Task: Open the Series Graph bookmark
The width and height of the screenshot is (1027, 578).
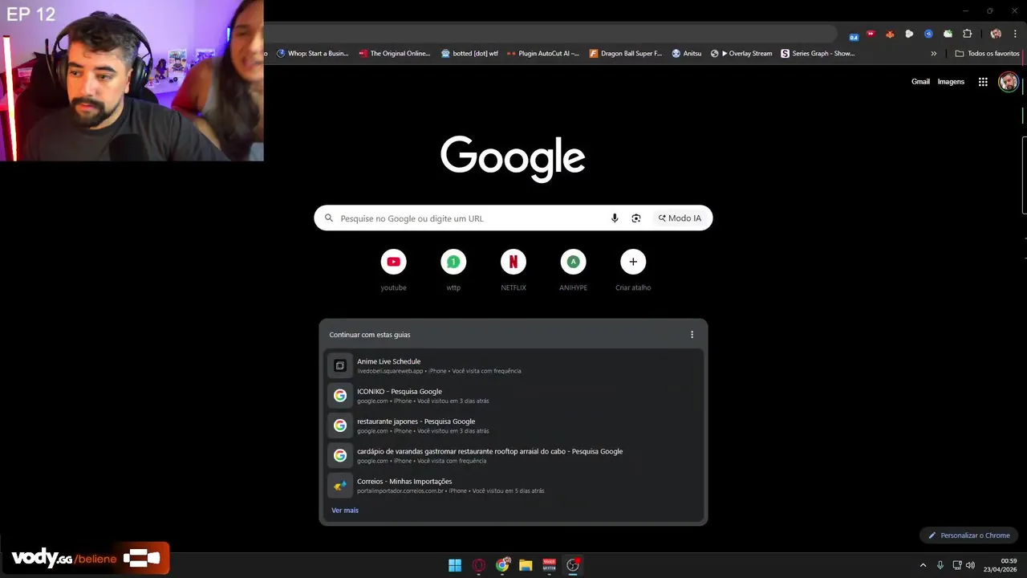Action: (818, 54)
